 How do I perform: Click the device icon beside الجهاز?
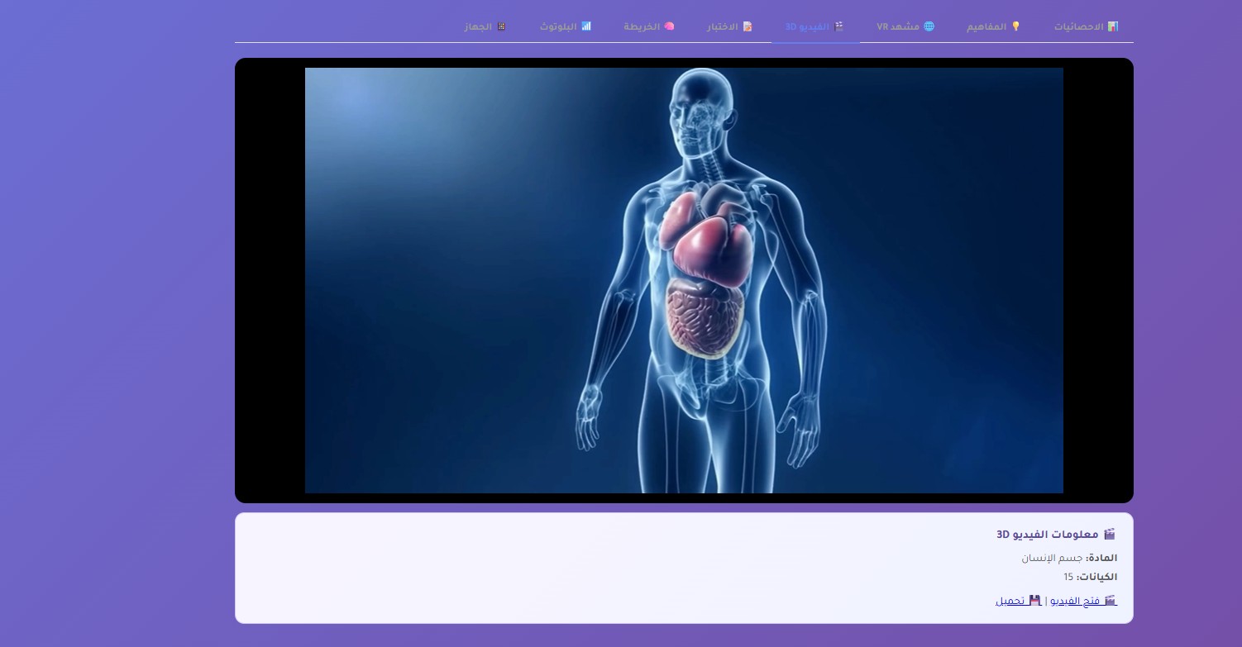tap(501, 26)
